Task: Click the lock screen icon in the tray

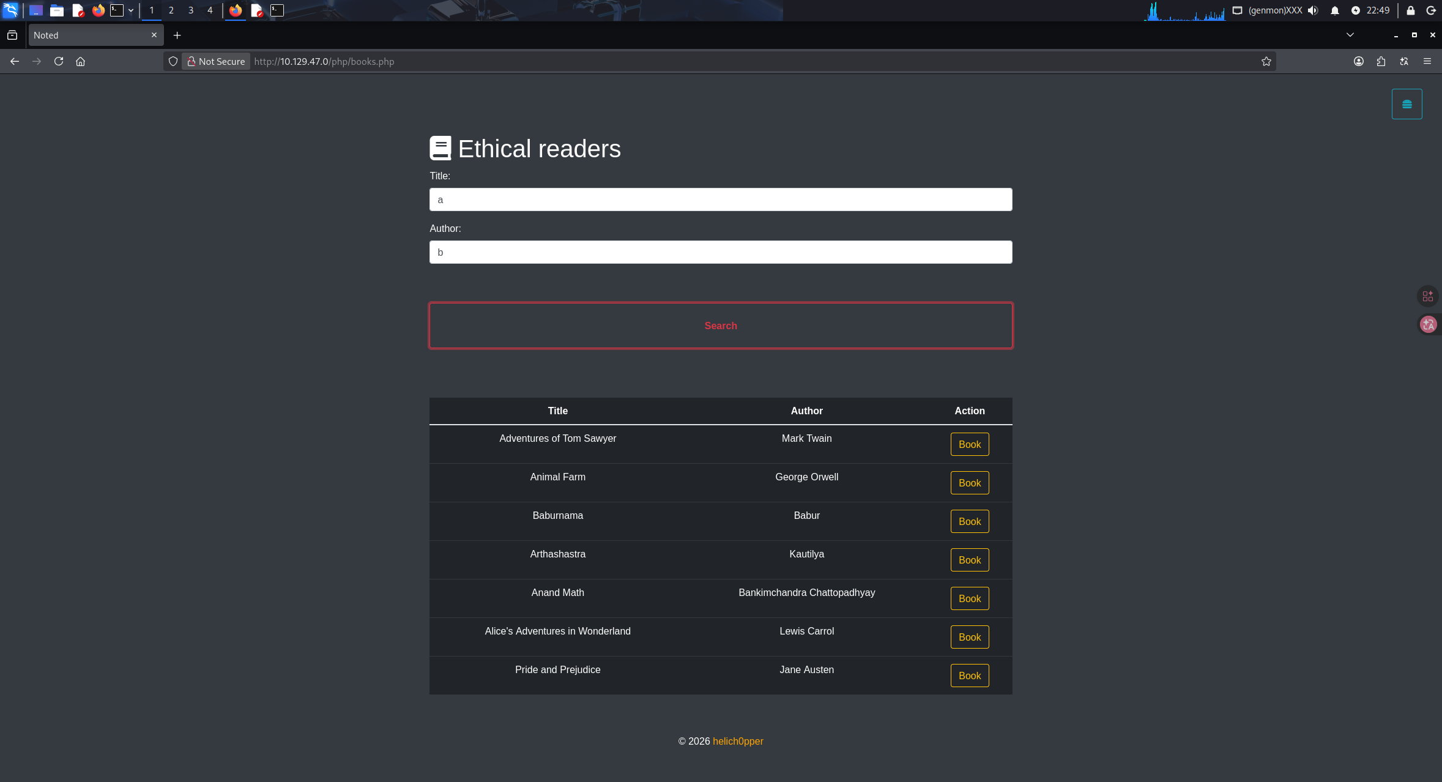Action: (x=1411, y=10)
